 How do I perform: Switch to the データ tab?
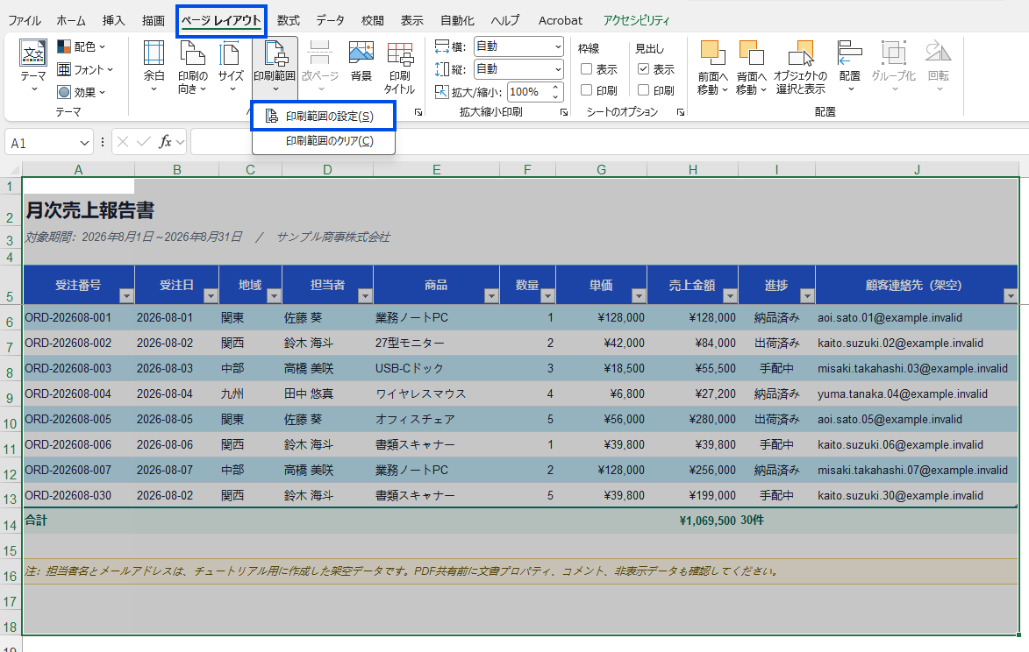[330, 20]
